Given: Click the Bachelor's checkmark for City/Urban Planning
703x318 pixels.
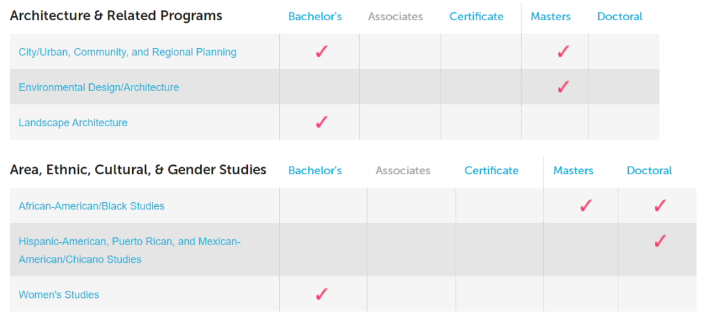Looking at the screenshot, I should 322,51.
